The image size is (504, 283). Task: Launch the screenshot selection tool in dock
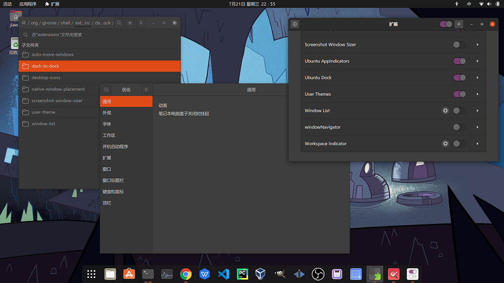point(356,274)
